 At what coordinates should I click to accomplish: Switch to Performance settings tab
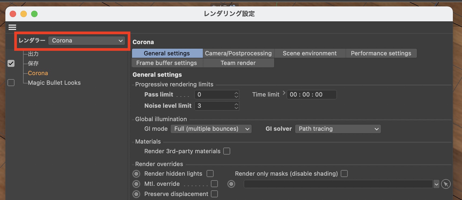[381, 53]
